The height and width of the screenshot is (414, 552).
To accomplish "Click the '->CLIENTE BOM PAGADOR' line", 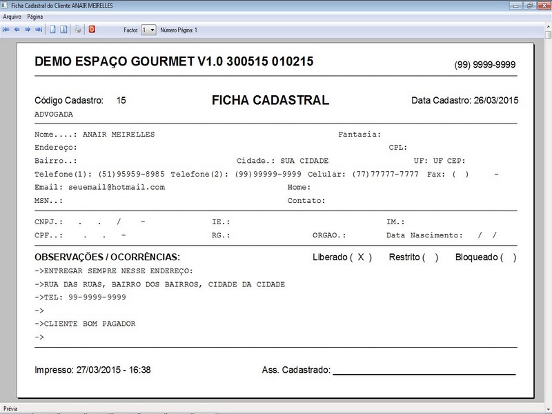I will pyautogui.click(x=85, y=324).
